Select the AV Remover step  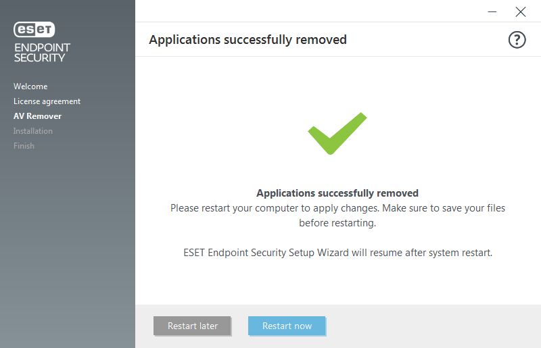[37, 116]
